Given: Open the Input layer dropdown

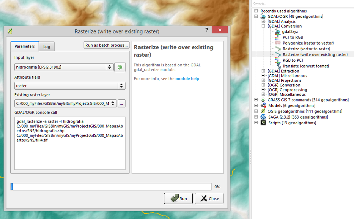Looking at the screenshot, I should (x=64, y=67).
